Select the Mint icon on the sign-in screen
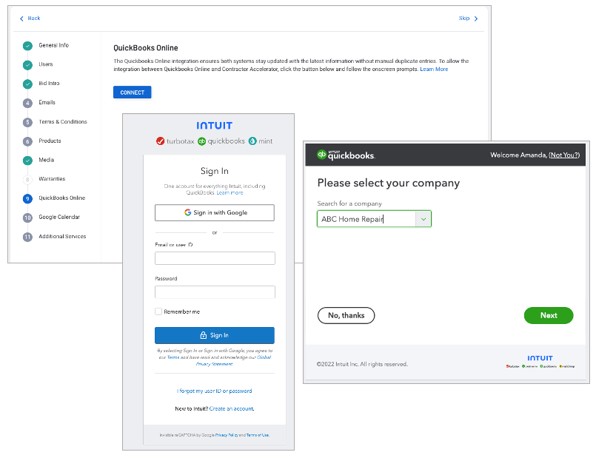 [x=253, y=140]
